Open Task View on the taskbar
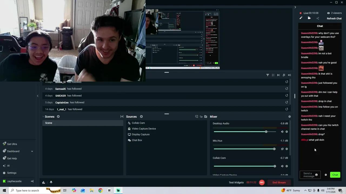The image size is (346, 194). (x=65, y=190)
